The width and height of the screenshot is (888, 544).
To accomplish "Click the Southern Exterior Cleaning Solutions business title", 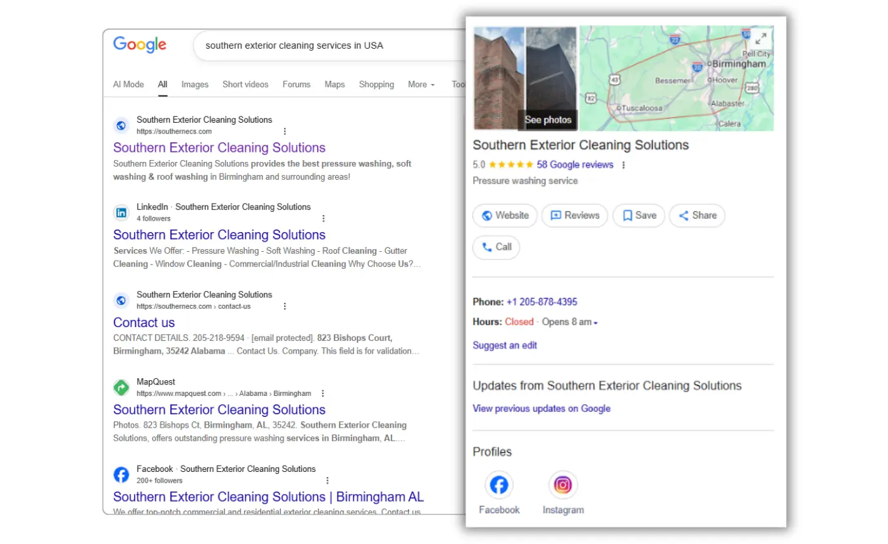I will pyautogui.click(x=581, y=145).
